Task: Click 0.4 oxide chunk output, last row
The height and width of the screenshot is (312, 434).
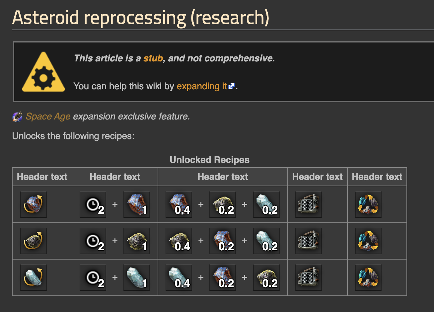Action: pos(179,277)
